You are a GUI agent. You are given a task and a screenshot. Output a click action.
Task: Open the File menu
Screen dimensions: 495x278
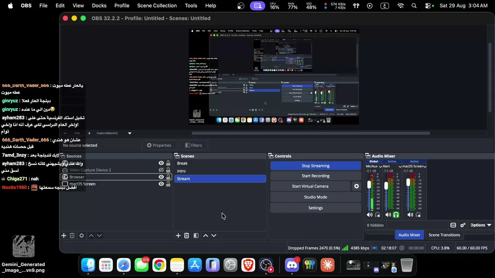[43, 6]
